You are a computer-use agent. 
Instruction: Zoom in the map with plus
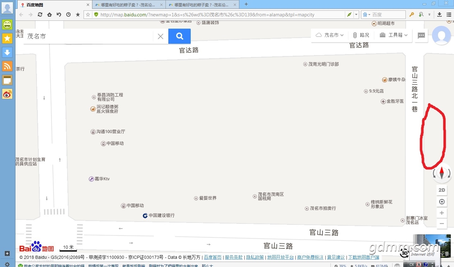[x=442, y=213]
